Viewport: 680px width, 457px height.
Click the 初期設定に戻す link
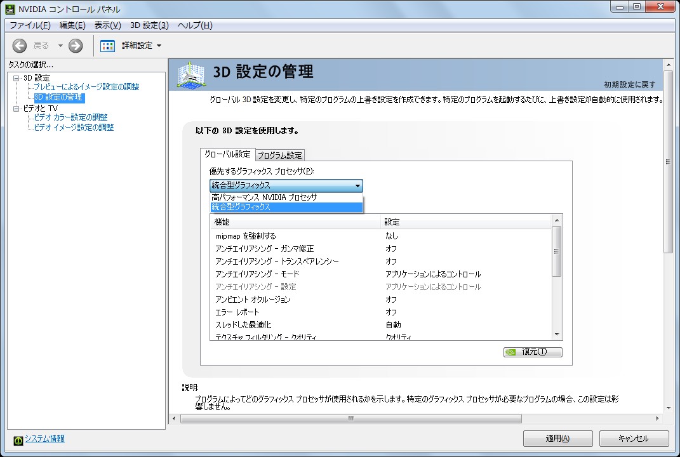(x=630, y=84)
